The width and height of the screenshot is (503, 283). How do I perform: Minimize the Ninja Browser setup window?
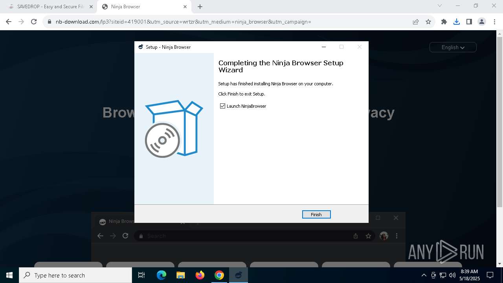324,47
